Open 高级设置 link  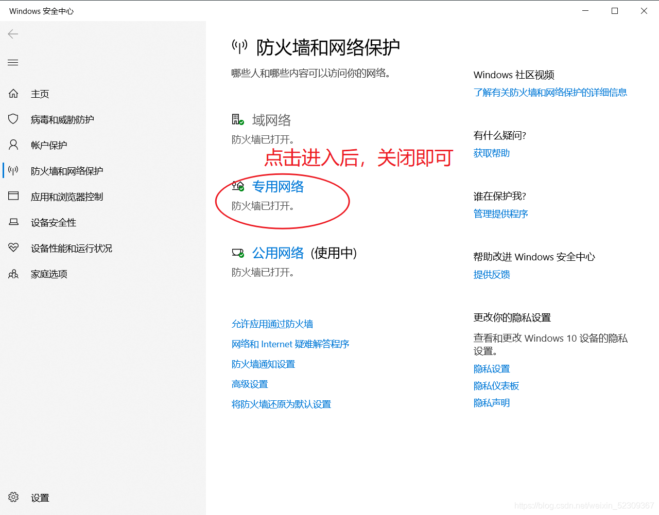tap(250, 384)
